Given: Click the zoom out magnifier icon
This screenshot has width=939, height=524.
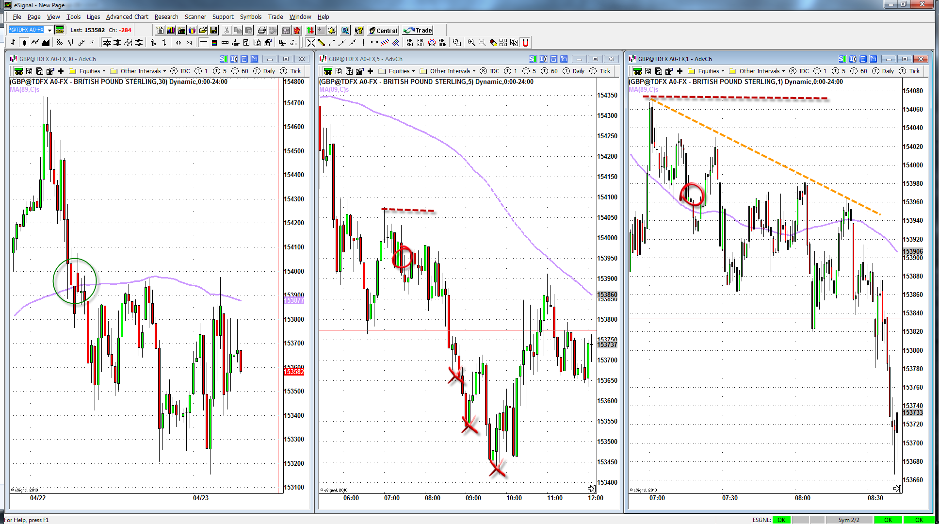Looking at the screenshot, I should 482,43.
